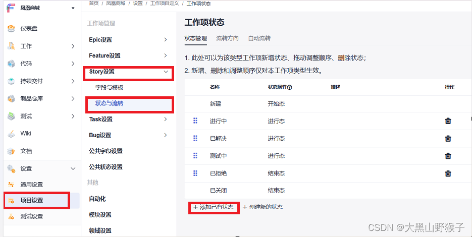
Task: Click the drag handle for 已拒绝 row
Action: (195, 173)
